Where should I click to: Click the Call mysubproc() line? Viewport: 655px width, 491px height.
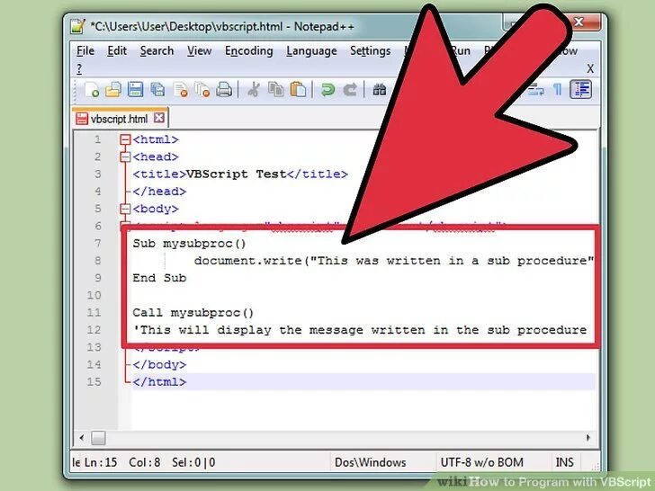pos(193,313)
